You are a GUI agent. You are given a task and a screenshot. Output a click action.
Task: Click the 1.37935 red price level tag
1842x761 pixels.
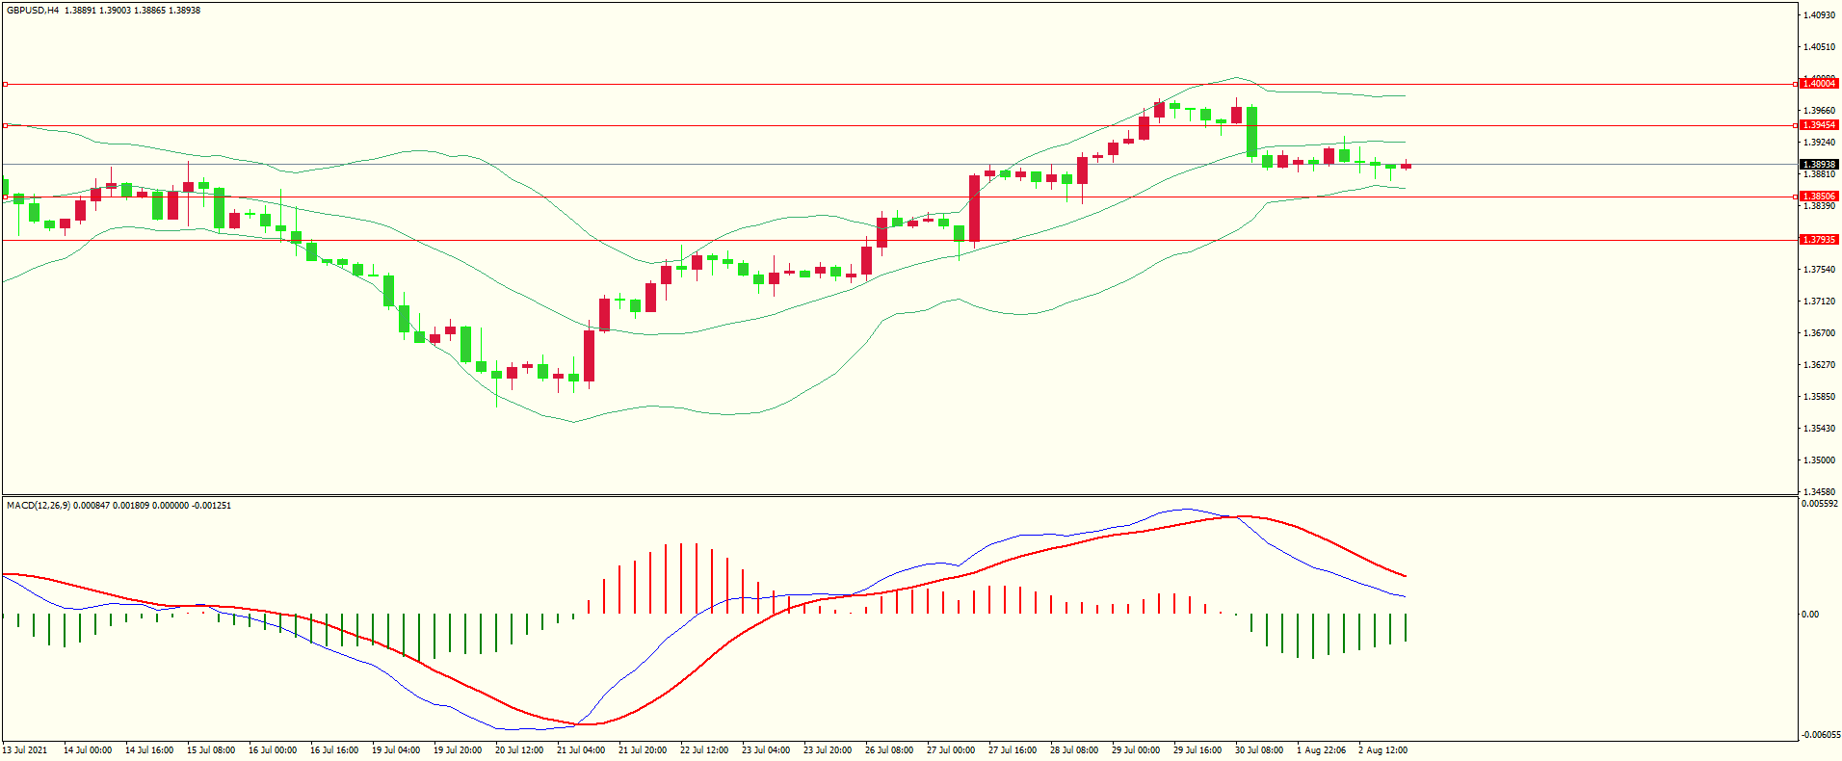click(x=1819, y=240)
